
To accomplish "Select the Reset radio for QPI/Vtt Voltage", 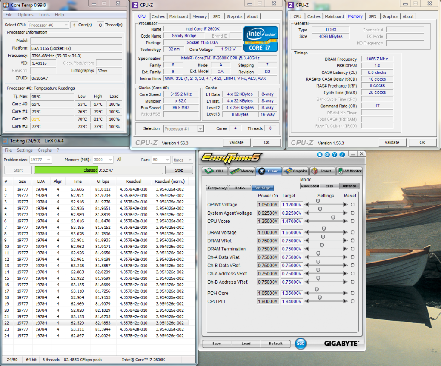I will pyautogui.click(x=353, y=205).
